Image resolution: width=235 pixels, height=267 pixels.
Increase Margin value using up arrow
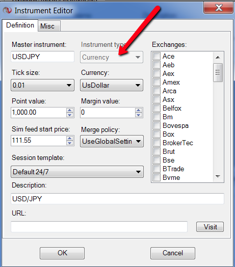[x=139, y=110]
